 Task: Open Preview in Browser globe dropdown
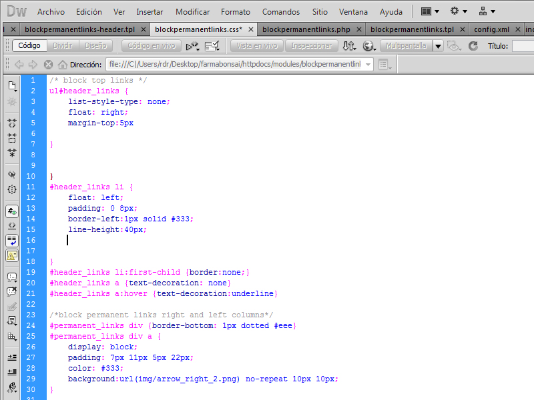[x=369, y=46]
